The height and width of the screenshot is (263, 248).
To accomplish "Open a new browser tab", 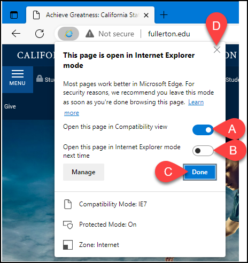I will point(164,15).
